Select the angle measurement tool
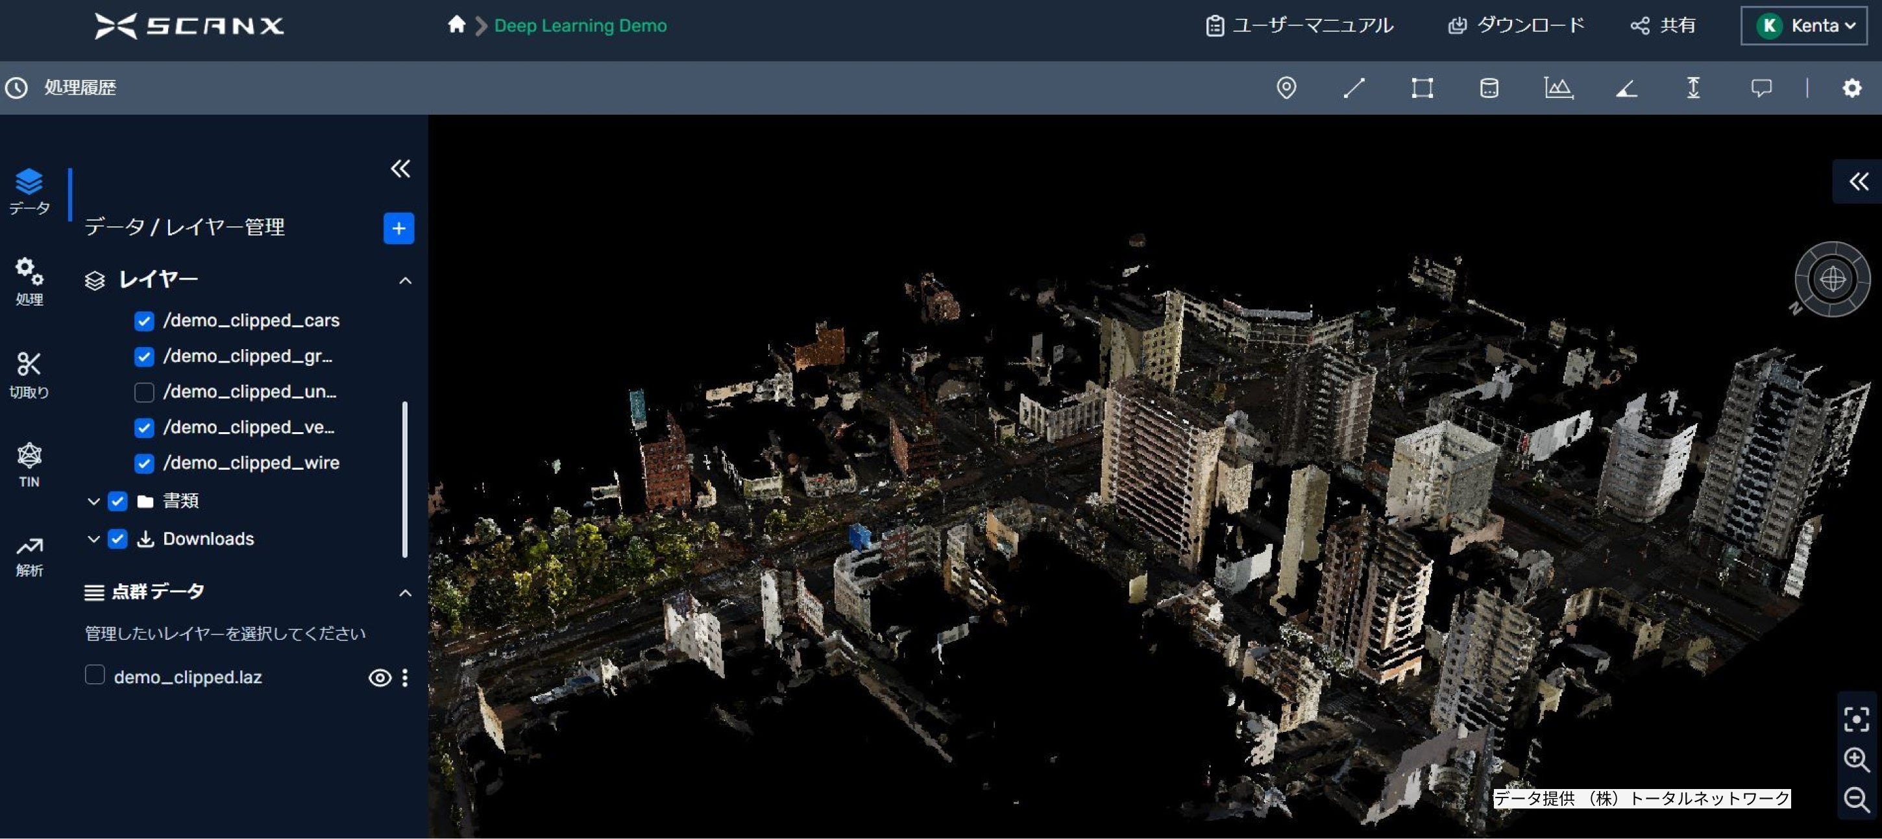 coord(1626,88)
